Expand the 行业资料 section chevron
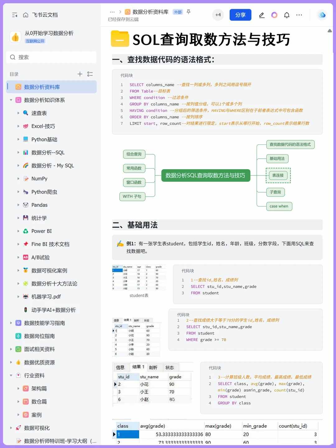 [x=11, y=375]
